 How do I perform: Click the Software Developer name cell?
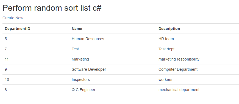tap(89, 70)
